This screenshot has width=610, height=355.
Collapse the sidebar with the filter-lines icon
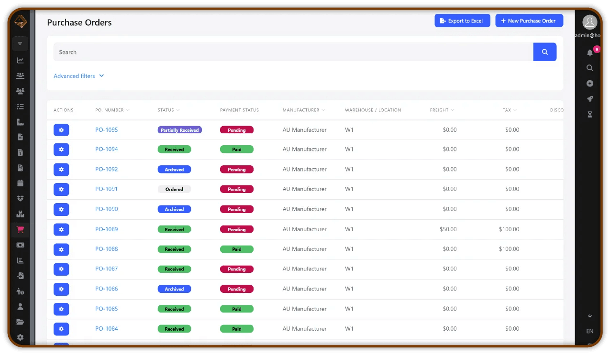(x=20, y=43)
